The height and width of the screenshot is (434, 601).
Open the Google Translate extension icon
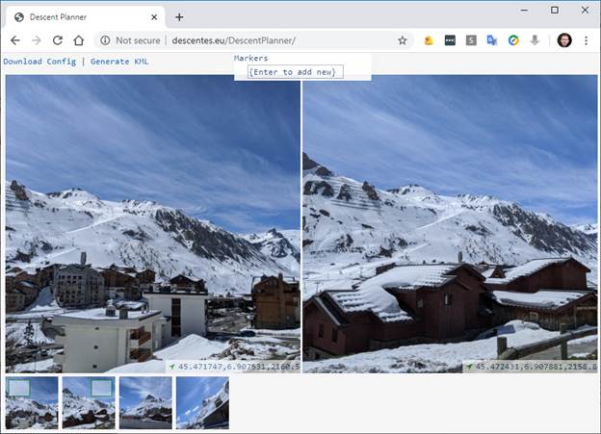click(x=492, y=40)
